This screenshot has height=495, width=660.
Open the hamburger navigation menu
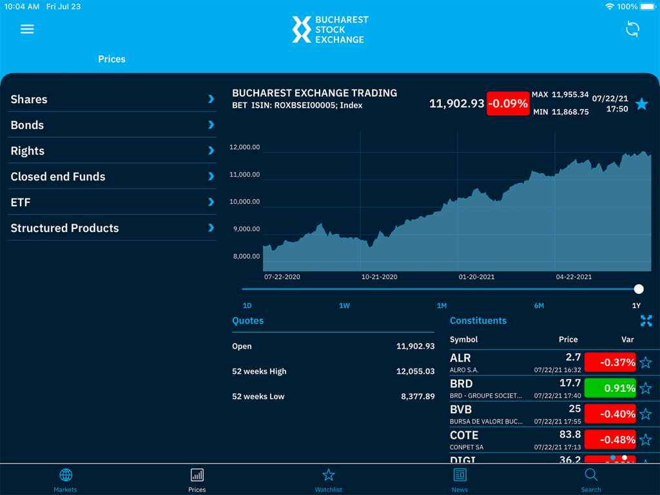point(27,29)
